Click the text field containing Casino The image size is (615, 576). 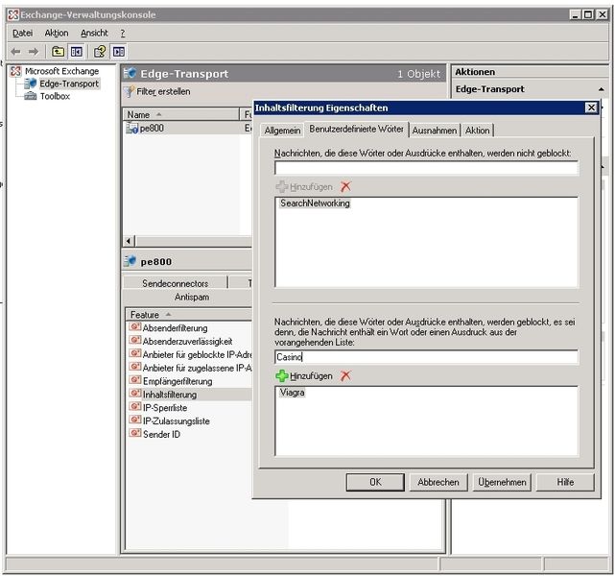click(425, 357)
